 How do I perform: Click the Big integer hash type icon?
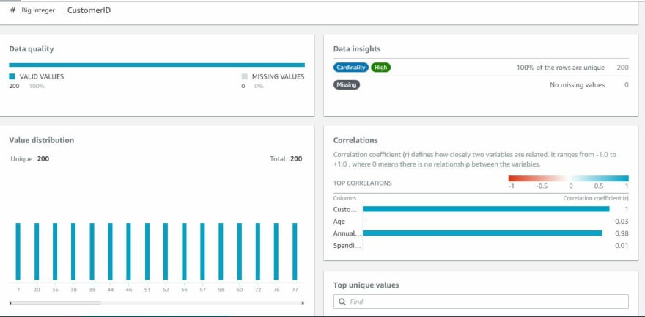12,11
